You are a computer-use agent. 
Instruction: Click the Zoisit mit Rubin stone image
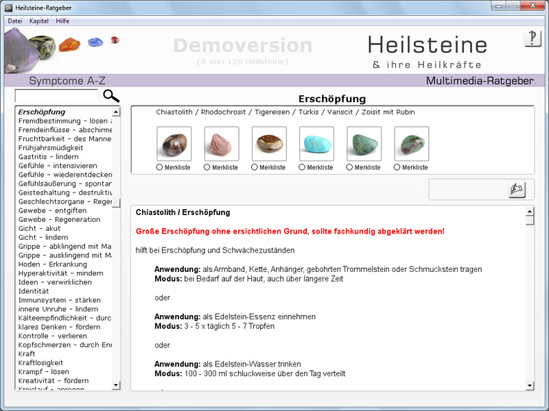[412, 144]
